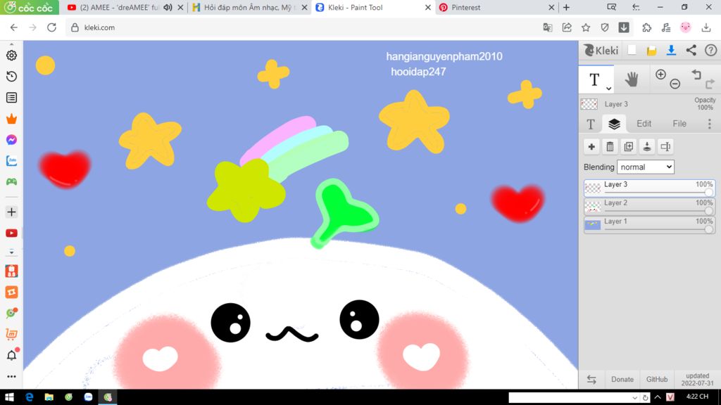
Task: Open the sidebar three-dot more menu
Action: [x=11, y=376]
